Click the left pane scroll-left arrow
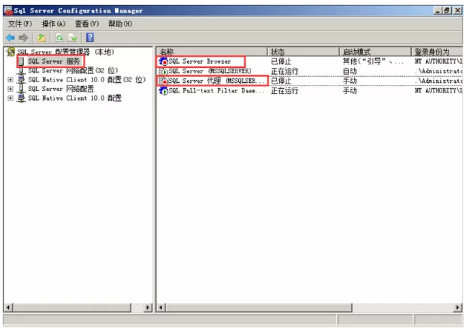The width and height of the screenshot is (471, 328). click(8, 308)
